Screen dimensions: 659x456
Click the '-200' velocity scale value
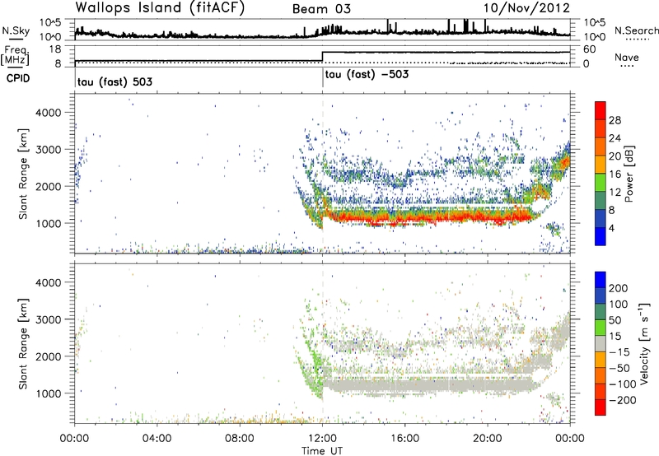(x=623, y=400)
